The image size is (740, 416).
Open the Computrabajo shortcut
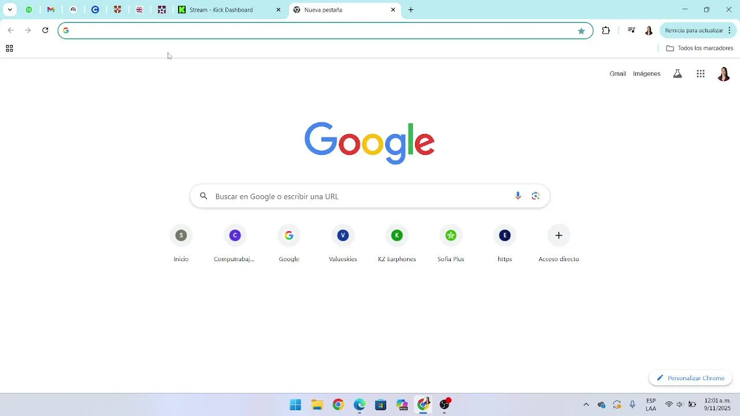234,244
